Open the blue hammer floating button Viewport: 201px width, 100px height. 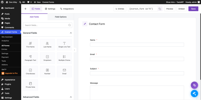click(x=194, y=94)
